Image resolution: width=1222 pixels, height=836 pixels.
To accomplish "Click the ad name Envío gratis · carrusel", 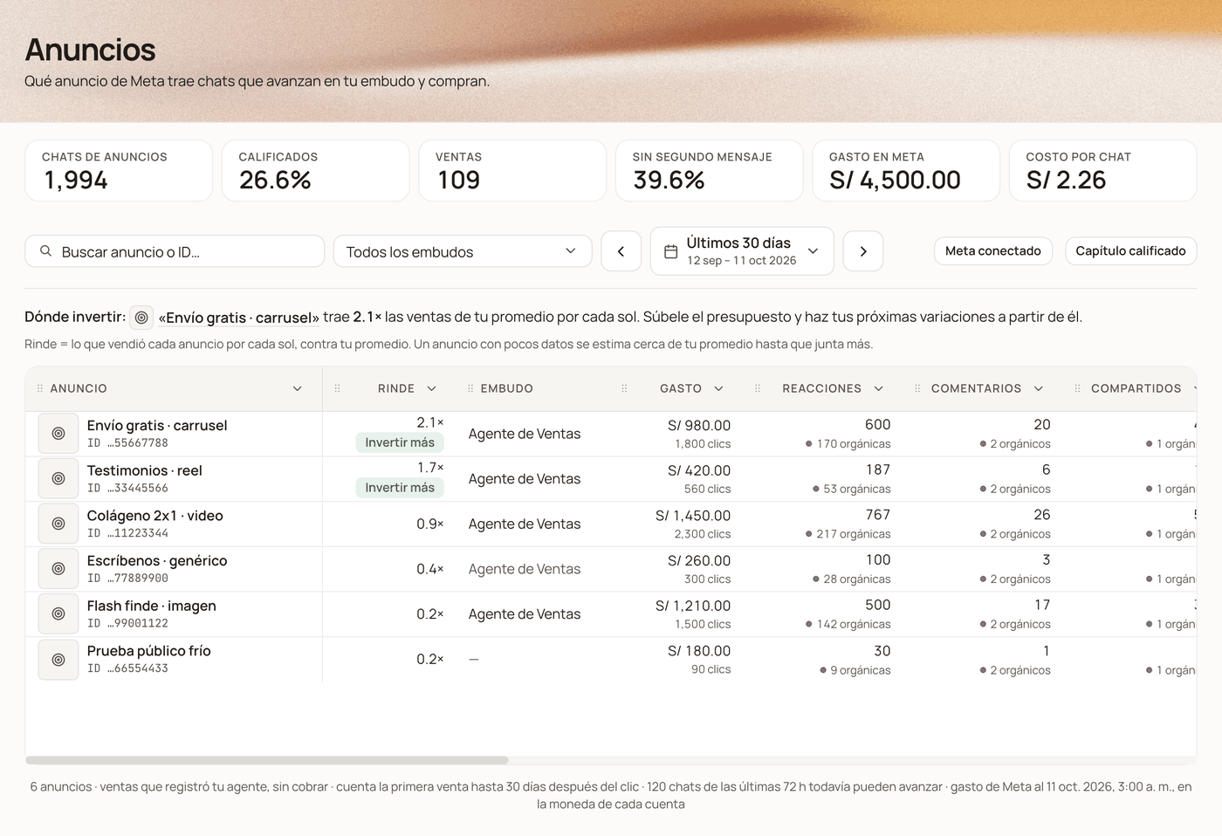I will [x=157, y=425].
